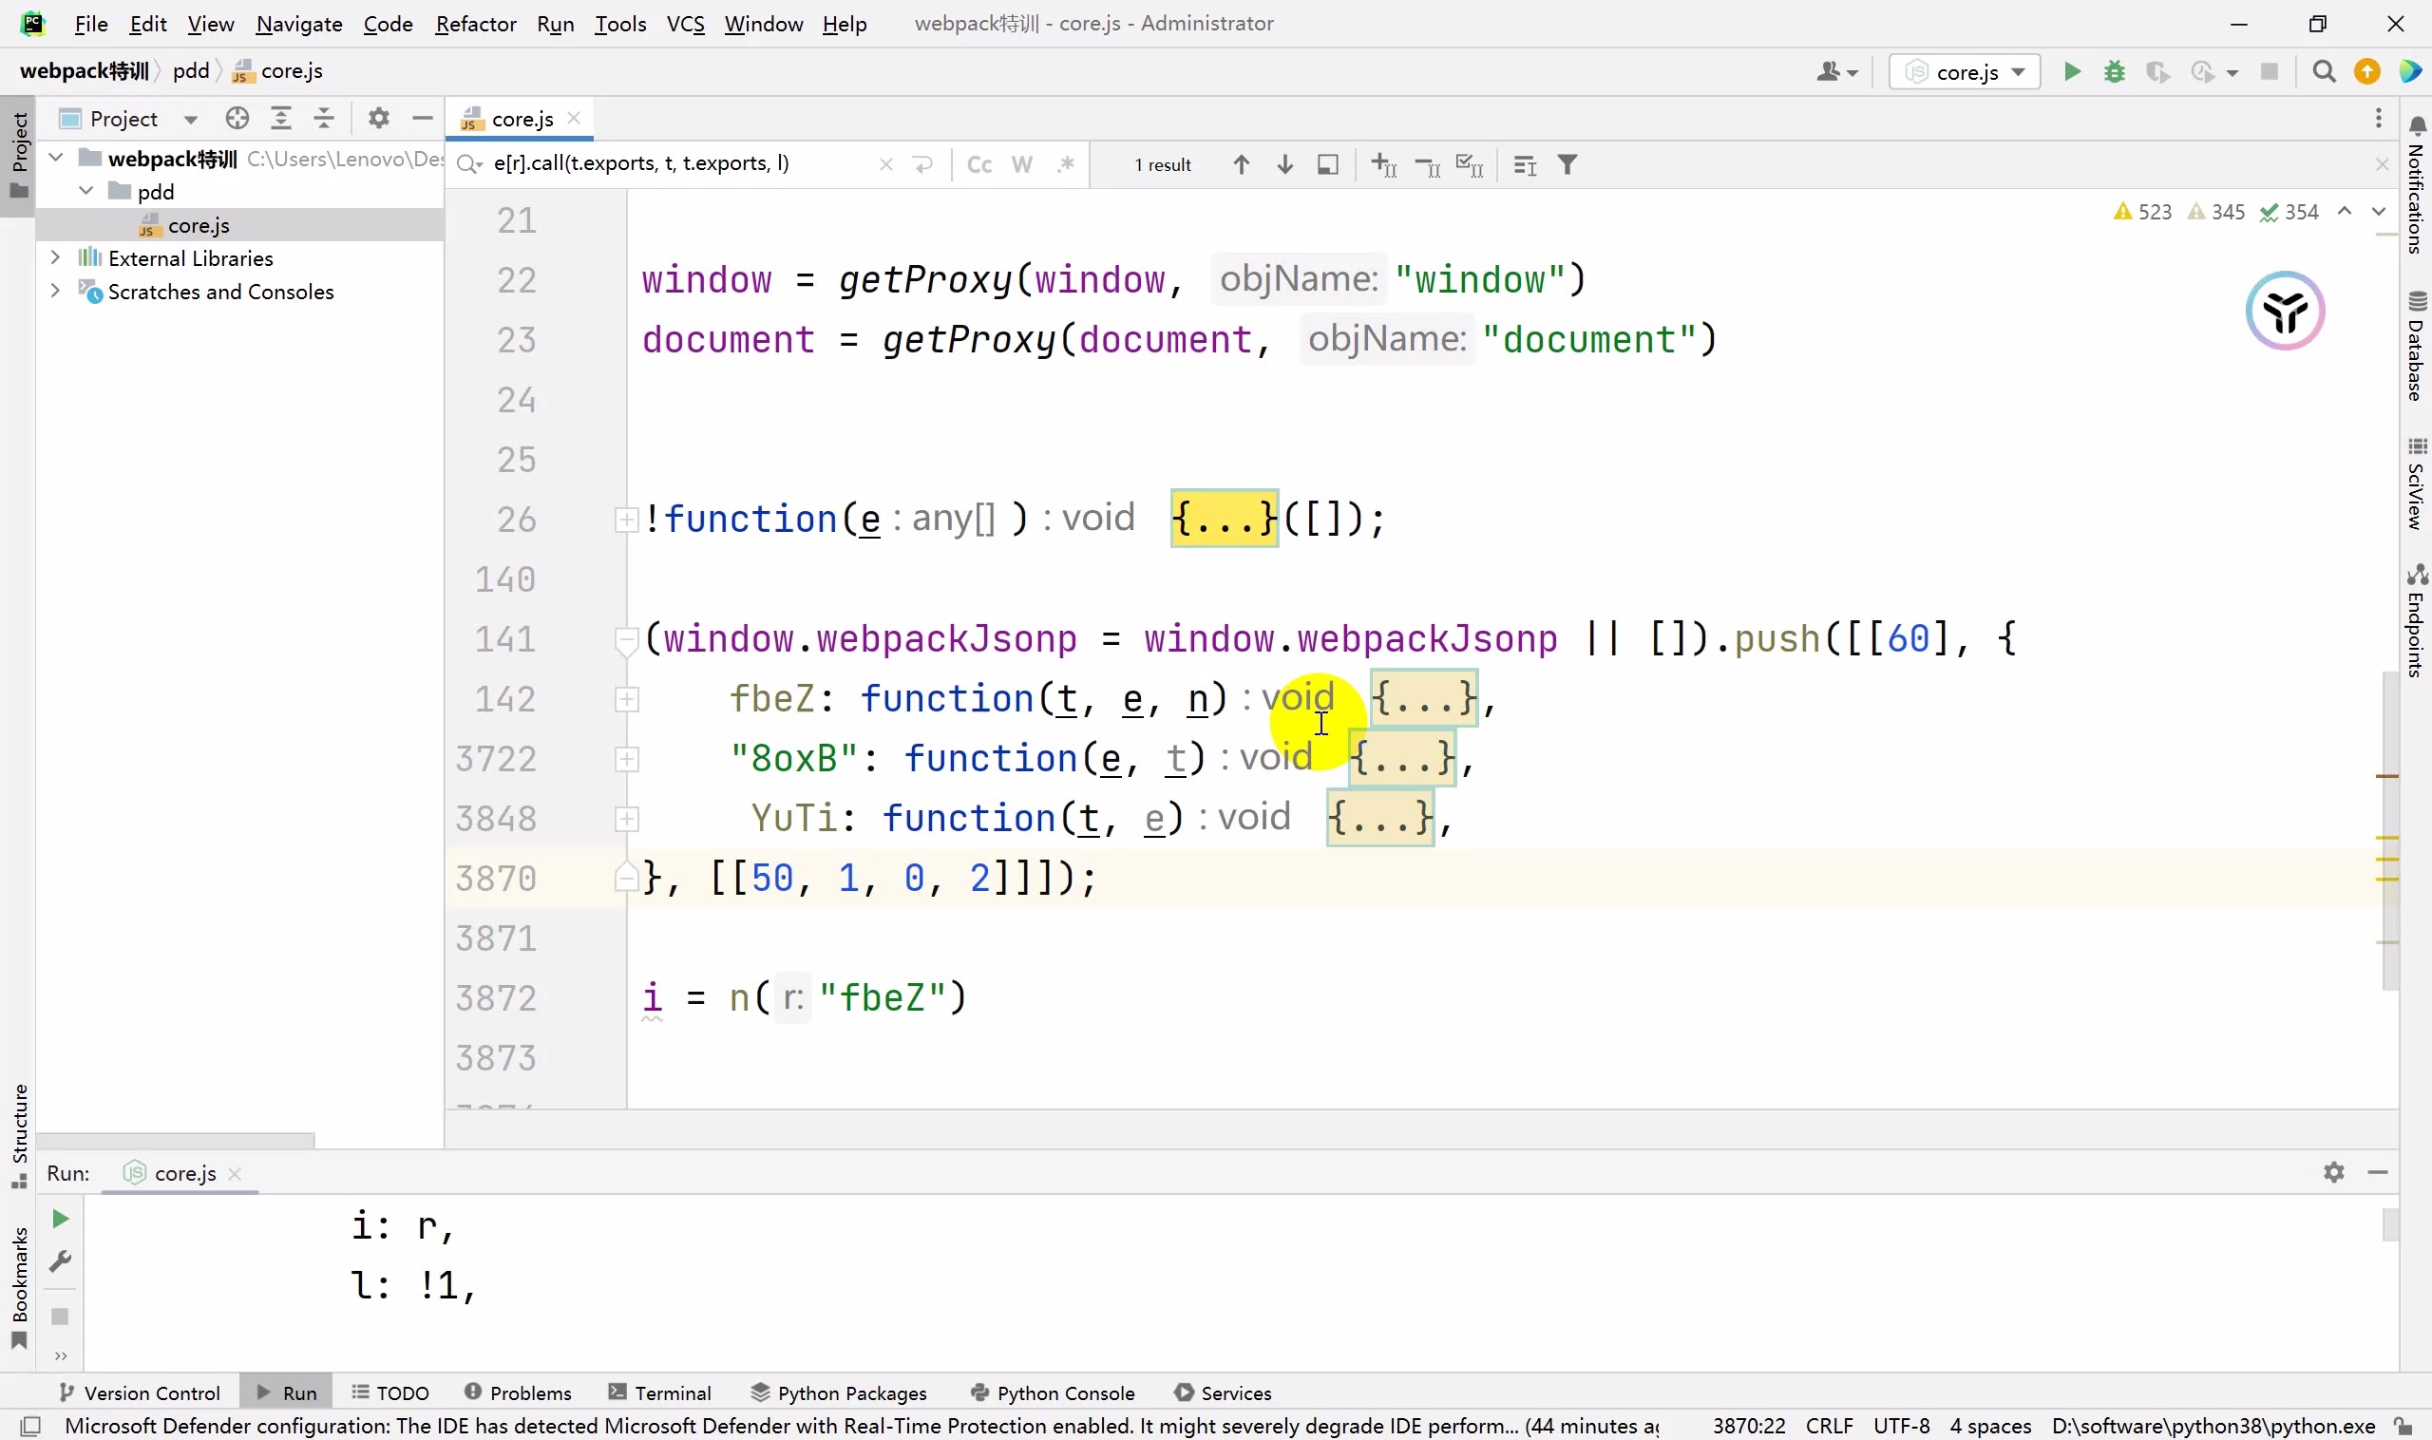Expand the External Libraries tree node

(55, 257)
